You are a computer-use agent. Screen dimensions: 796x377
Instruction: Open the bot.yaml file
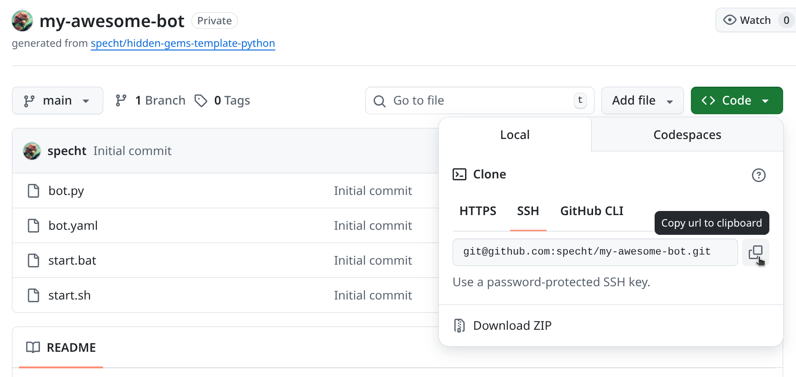point(73,226)
